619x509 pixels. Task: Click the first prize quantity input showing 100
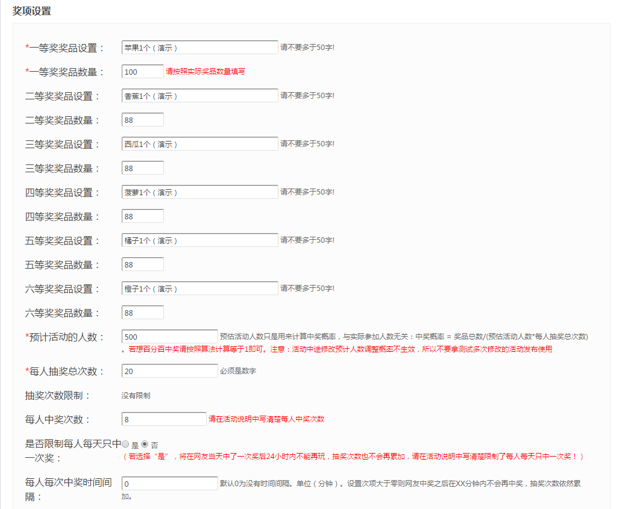point(142,71)
